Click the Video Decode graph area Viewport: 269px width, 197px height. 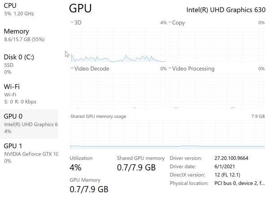[118, 91]
